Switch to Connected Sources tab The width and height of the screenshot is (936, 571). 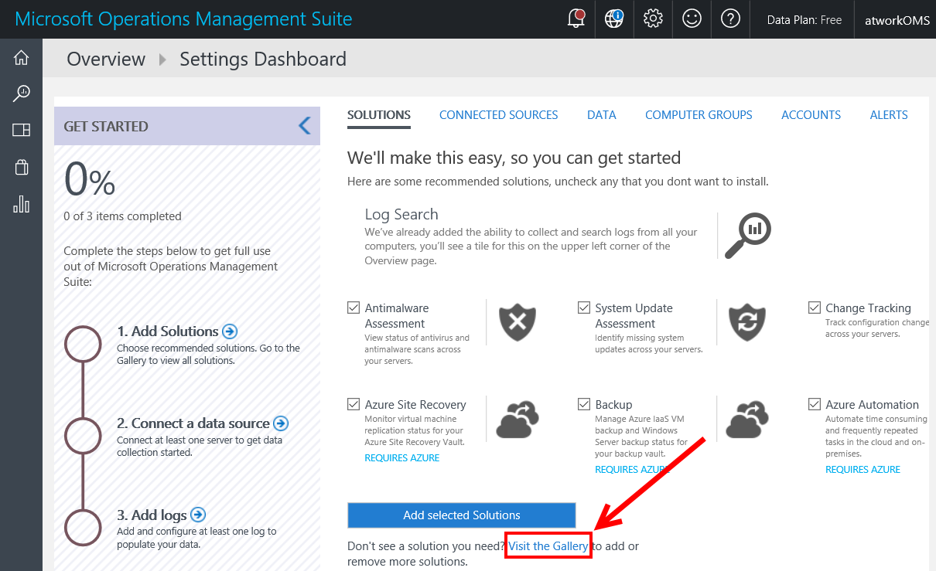[x=499, y=115]
